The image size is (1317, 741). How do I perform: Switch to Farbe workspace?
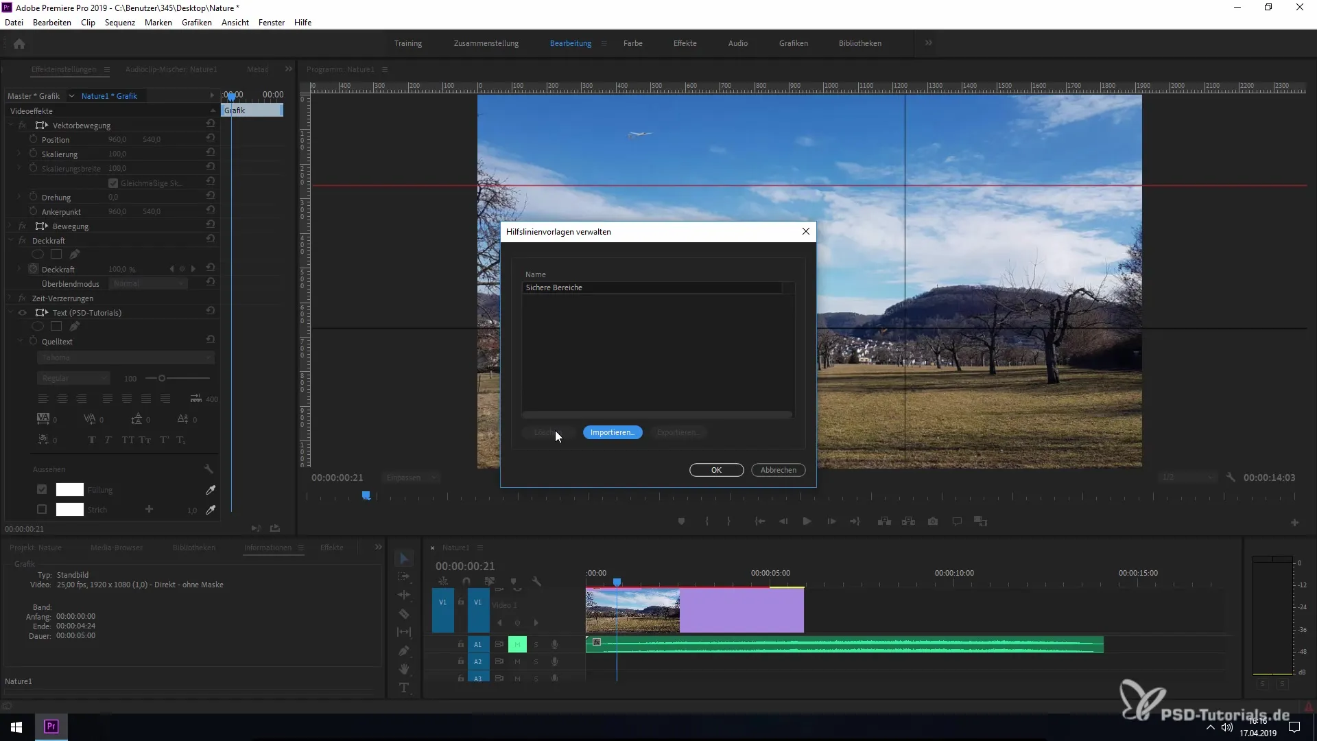point(632,43)
